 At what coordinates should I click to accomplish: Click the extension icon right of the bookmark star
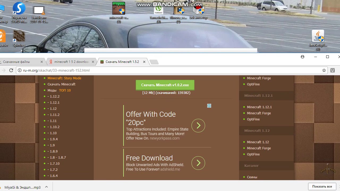click(333, 70)
